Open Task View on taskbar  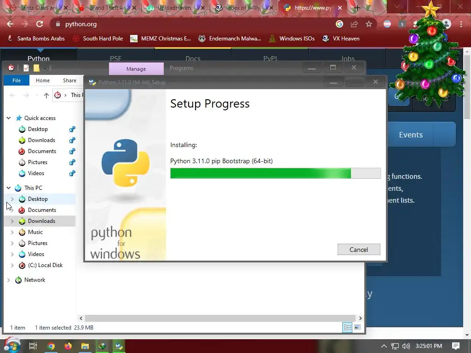click(33, 346)
